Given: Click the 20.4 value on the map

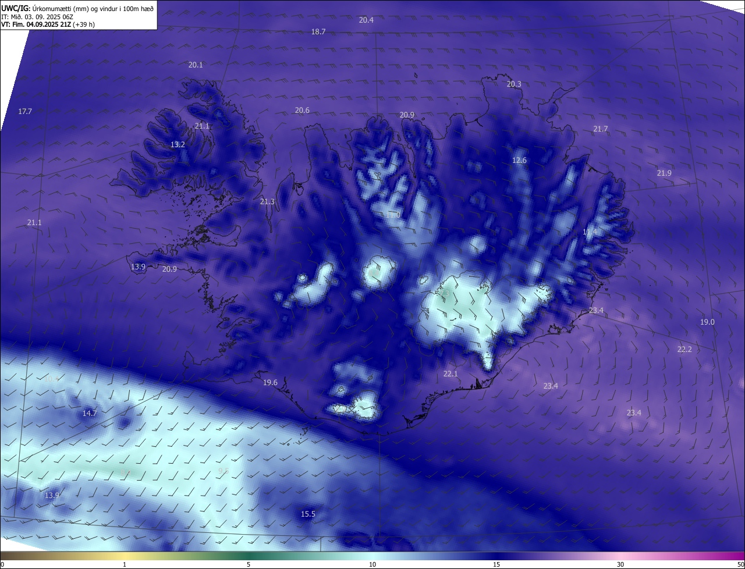Looking at the screenshot, I should (x=366, y=20).
